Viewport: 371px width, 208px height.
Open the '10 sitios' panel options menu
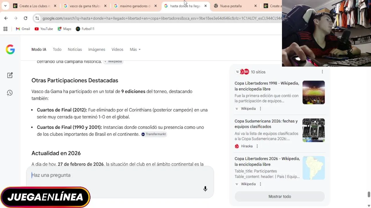(x=322, y=72)
